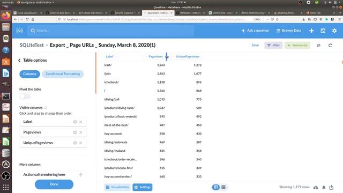Switch to the Demo-Site browser tab
This screenshot has width=343, height=193.
(x=223, y=13)
